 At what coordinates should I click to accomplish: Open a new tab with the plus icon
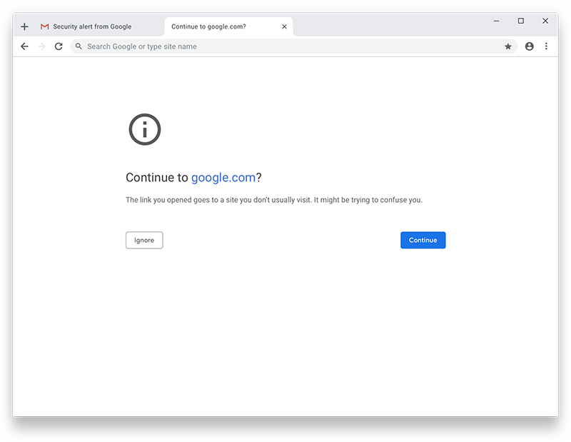tap(24, 26)
